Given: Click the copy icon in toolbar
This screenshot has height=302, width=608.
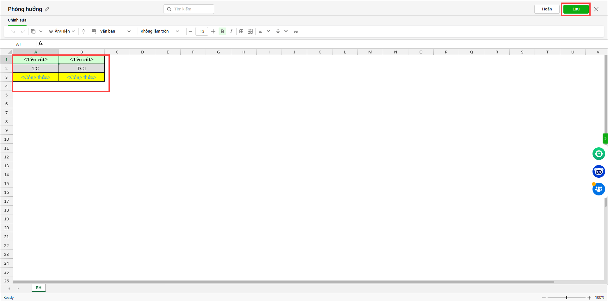Looking at the screenshot, I should click(x=33, y=31).
